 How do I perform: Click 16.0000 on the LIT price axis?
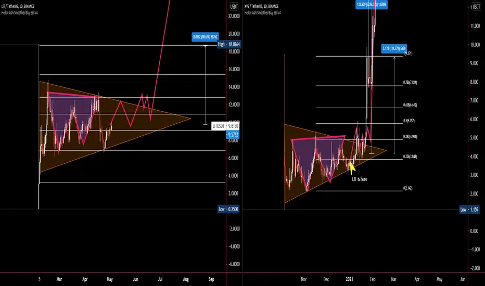(x=234, y=69)
